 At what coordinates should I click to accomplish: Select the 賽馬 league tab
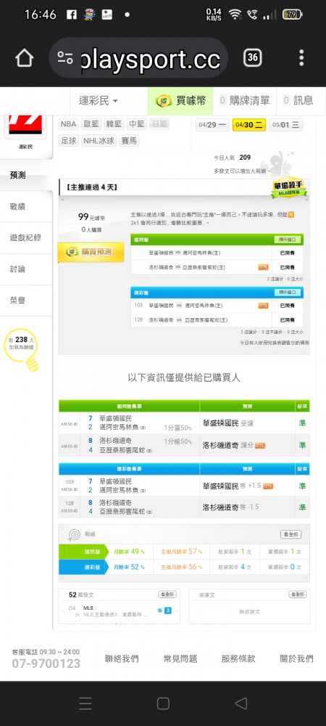pyautogui.click(x=129, y=141)
